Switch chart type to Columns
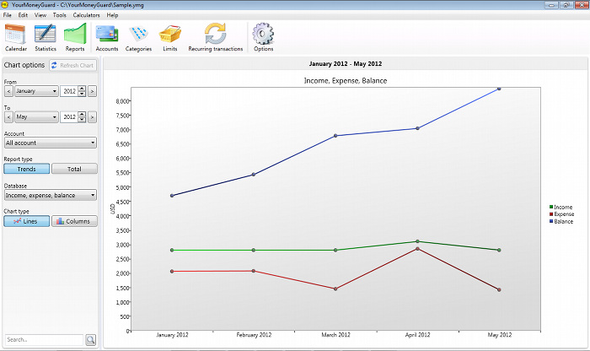The width and height of the screenshot is (590, 351). tap(74, 221)
